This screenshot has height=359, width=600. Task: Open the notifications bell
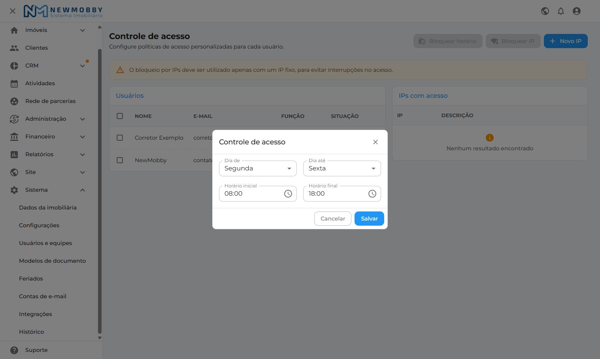(561, 11)
